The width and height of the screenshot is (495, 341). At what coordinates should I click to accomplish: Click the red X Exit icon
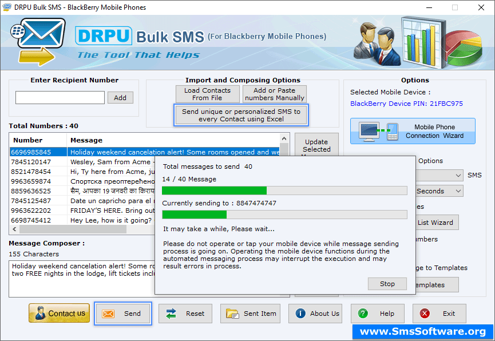coord(425,313)
